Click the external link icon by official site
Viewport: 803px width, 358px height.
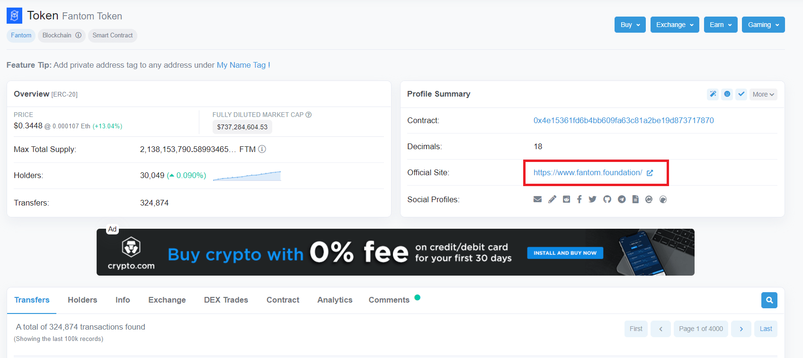point(650,173)
